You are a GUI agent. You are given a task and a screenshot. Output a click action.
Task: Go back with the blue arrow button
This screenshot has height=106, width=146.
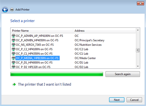tap(5, 10)
